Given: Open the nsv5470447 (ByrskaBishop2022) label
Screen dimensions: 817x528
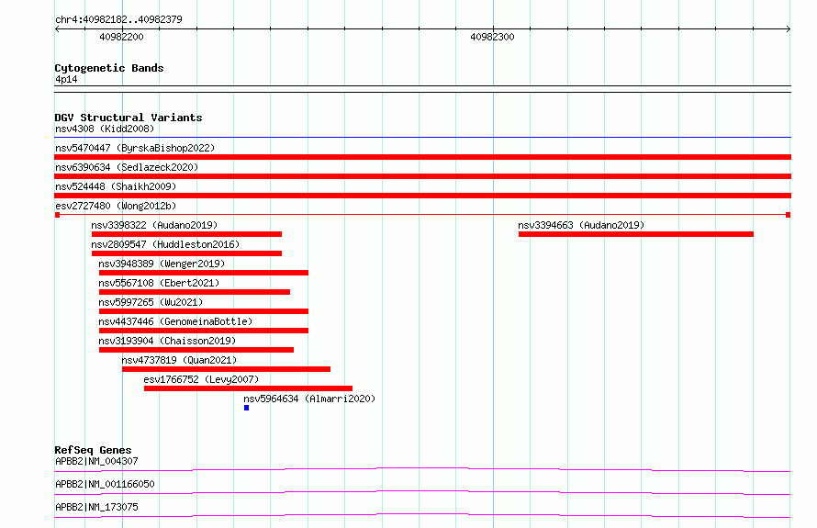Looking at the screenshot, I should point(135,148).
